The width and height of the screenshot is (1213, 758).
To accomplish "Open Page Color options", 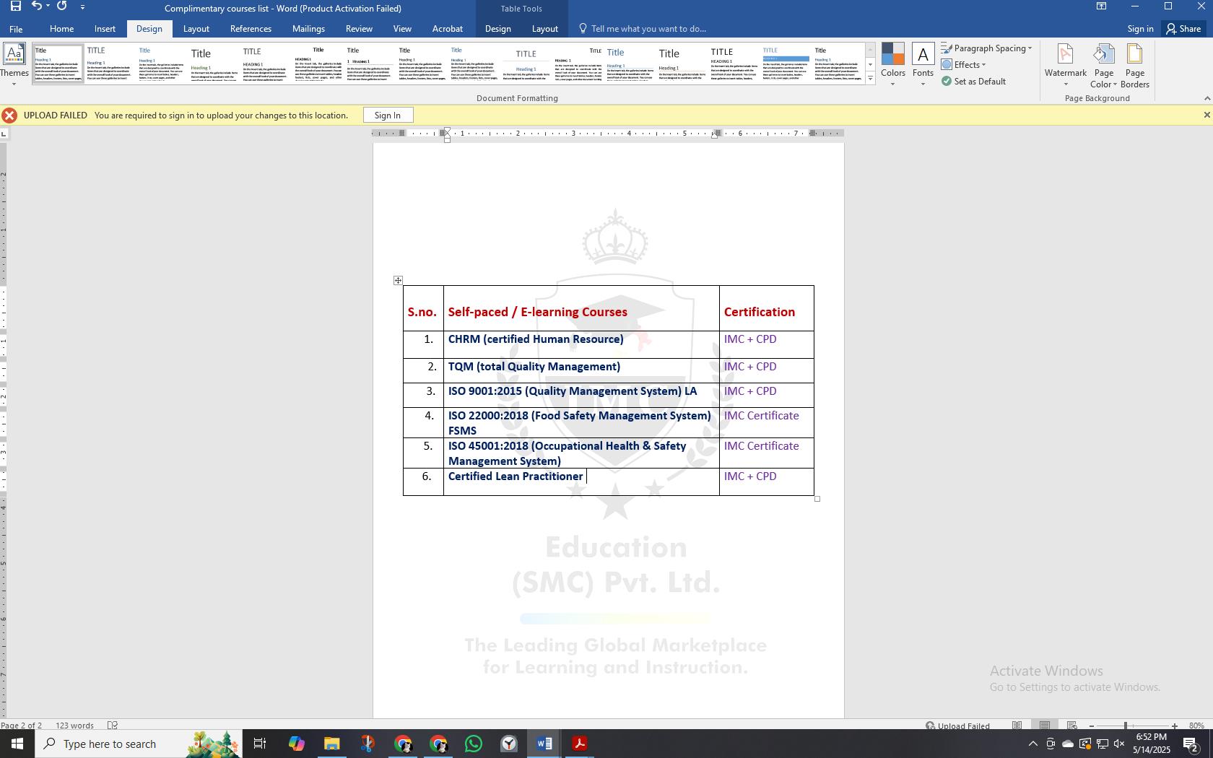I will pyautogui.click(x=1103, y=66).
